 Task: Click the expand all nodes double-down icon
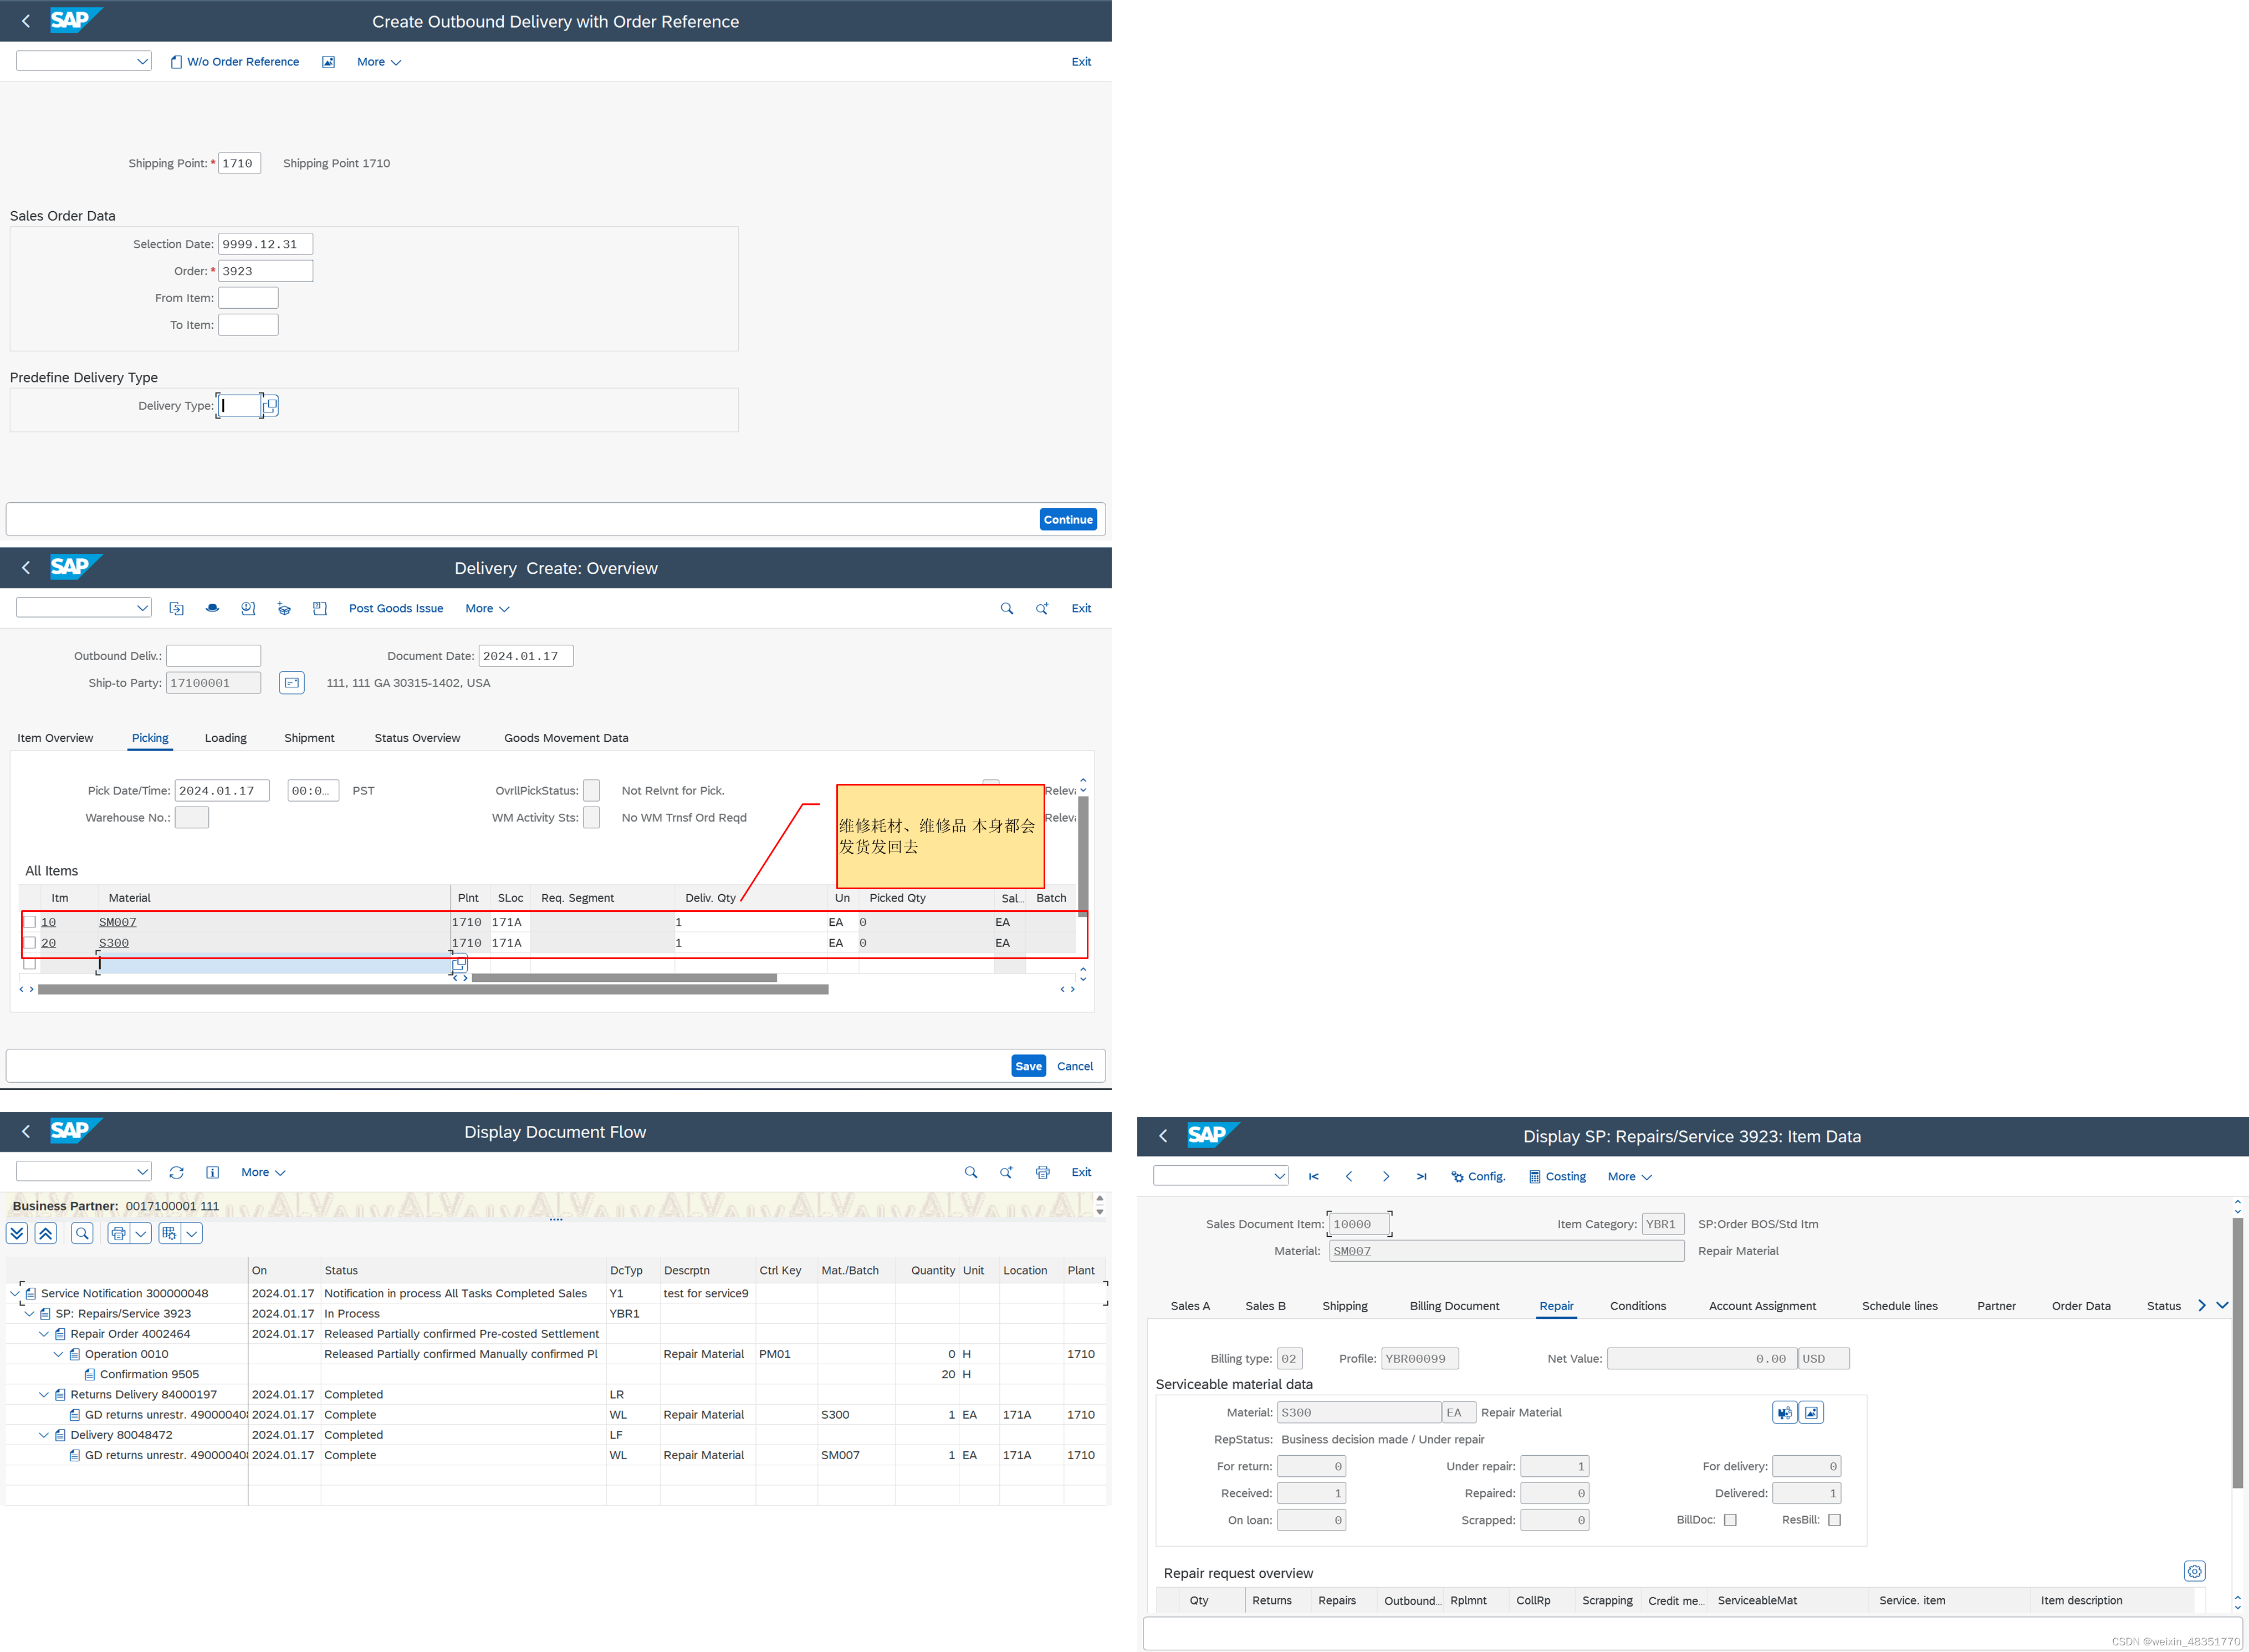(17, 1233)
